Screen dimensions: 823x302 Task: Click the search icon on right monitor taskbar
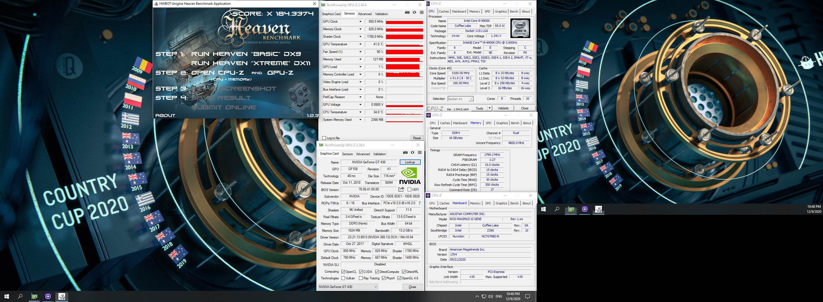[x=557, y=209]
